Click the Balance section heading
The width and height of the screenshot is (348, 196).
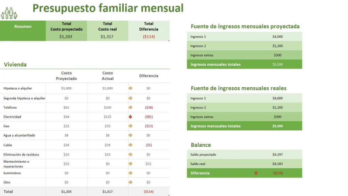coord(201,145)
